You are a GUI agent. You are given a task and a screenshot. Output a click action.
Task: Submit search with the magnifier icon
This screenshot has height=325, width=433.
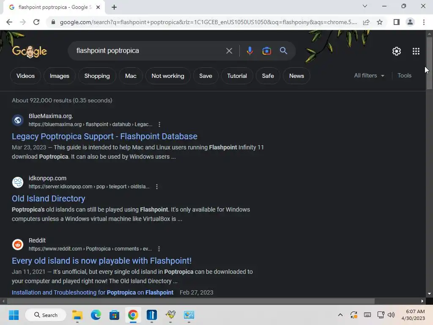(283, 51)
